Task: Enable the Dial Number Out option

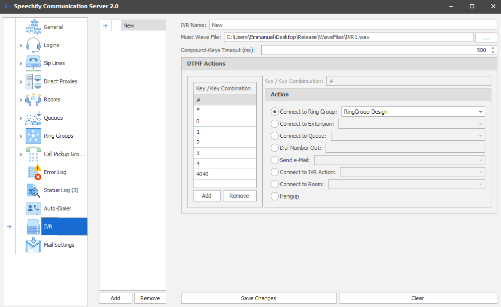Action: pyautogui.click(x=275, y=148)
